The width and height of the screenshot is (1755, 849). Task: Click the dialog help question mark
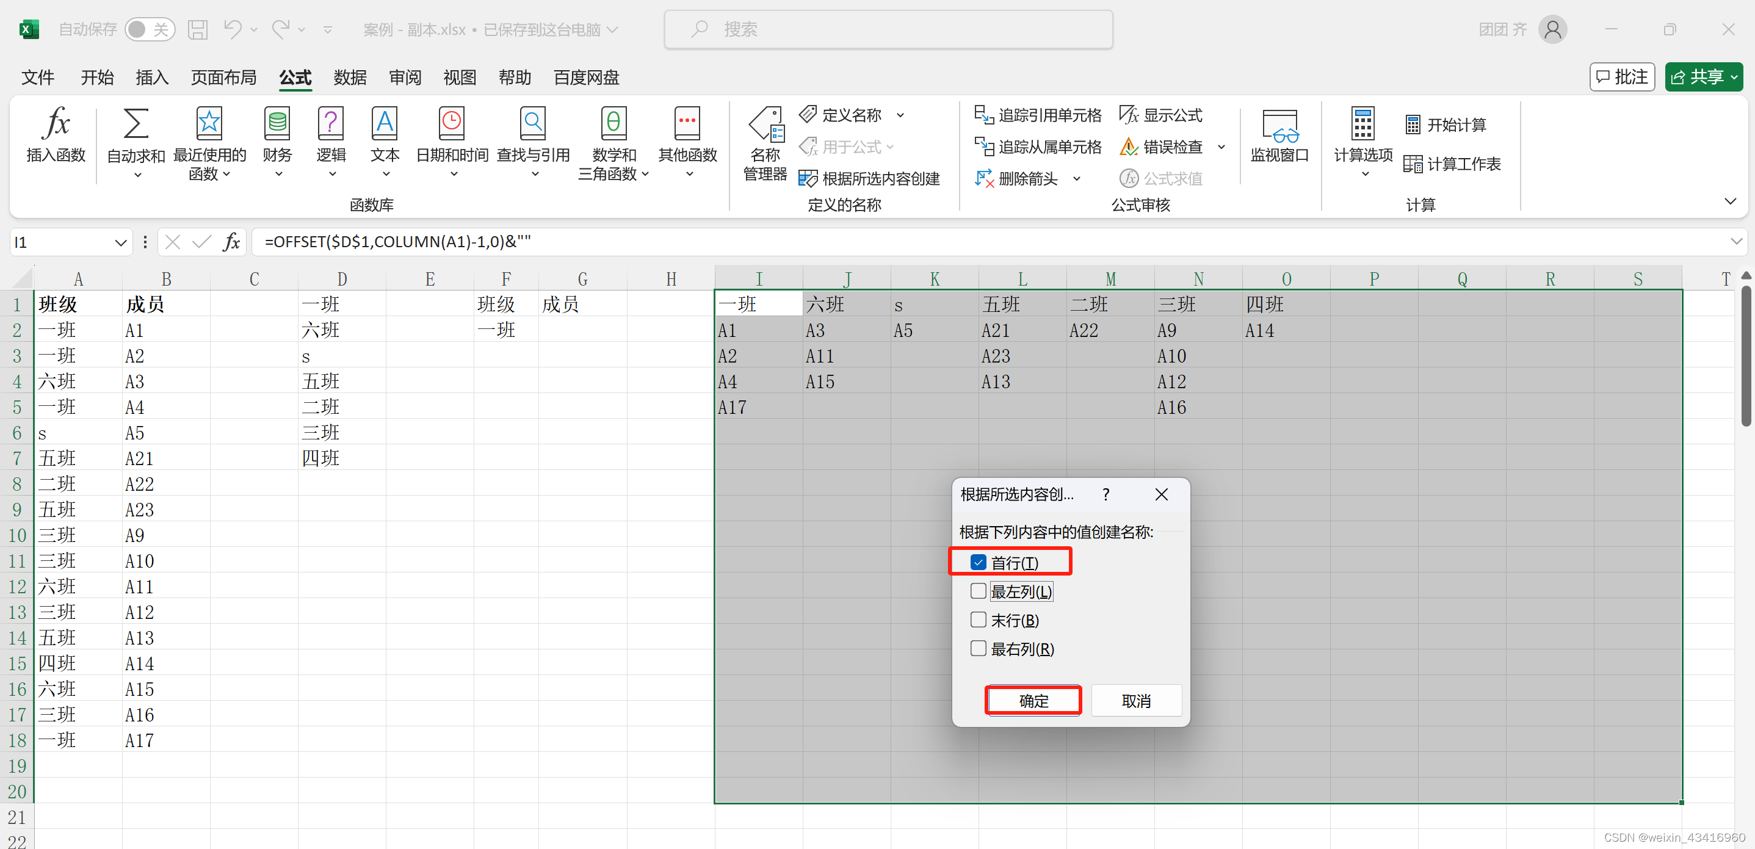pyautogui.click(x=1105, y=494)
